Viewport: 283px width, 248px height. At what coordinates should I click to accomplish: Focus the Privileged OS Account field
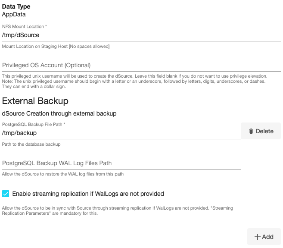[141, 65]
